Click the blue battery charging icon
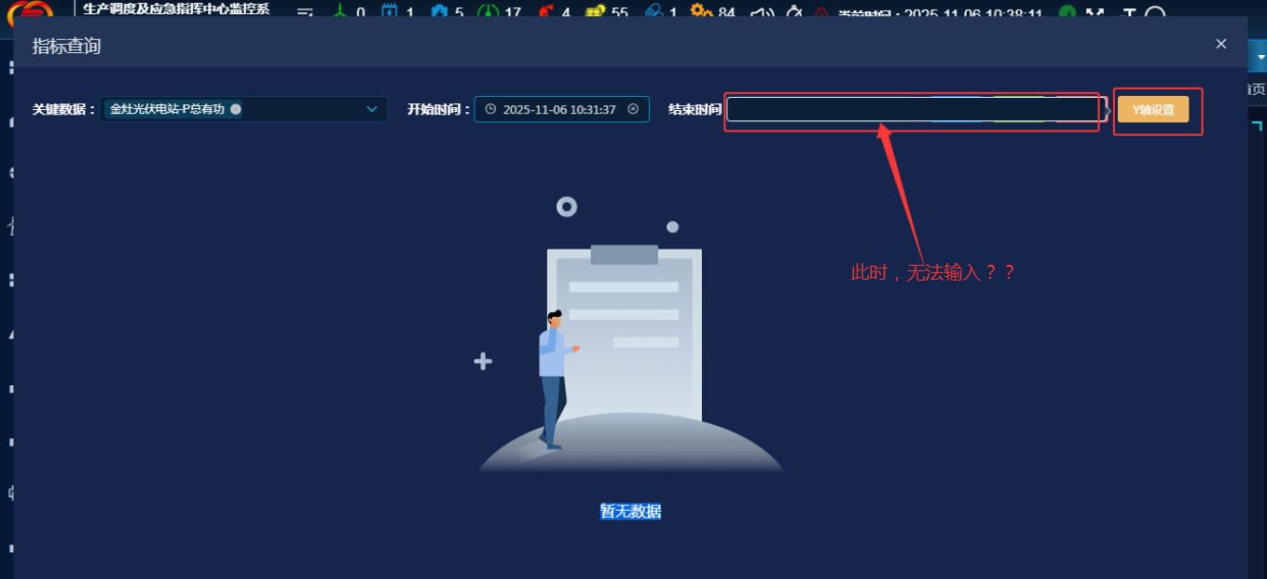Image resolution: width=1267 pixels, height=579 pixels. [389, 12]
